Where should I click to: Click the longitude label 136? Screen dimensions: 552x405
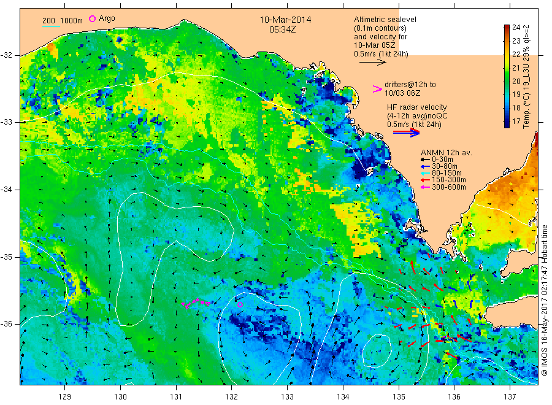[454, 397]
